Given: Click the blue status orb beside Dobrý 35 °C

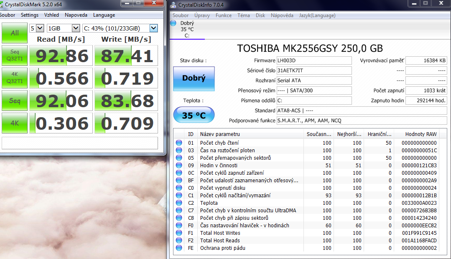Looking at the screenshot, I should click(173, 23).
